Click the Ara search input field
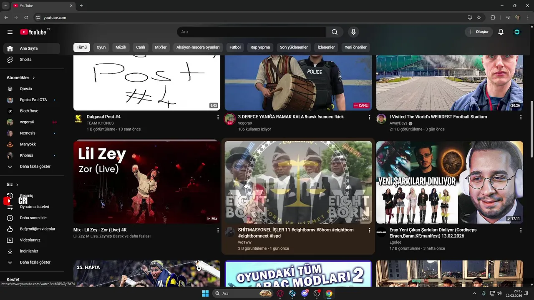 click(251, 32)
